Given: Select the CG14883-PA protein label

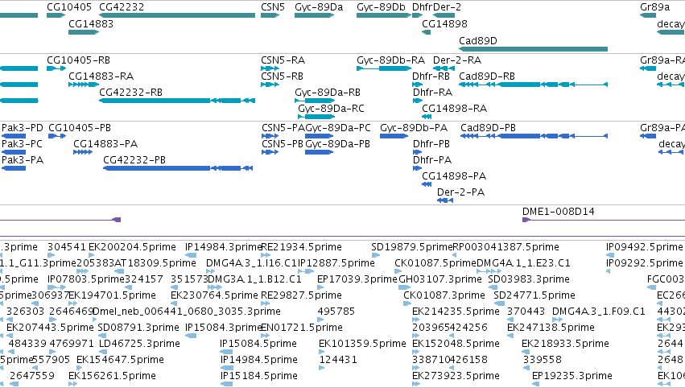Looking at the screenshot, I should point(105,144).
